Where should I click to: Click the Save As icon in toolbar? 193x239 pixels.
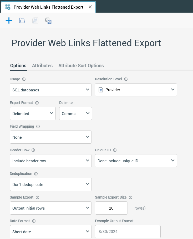click(48, 21)
